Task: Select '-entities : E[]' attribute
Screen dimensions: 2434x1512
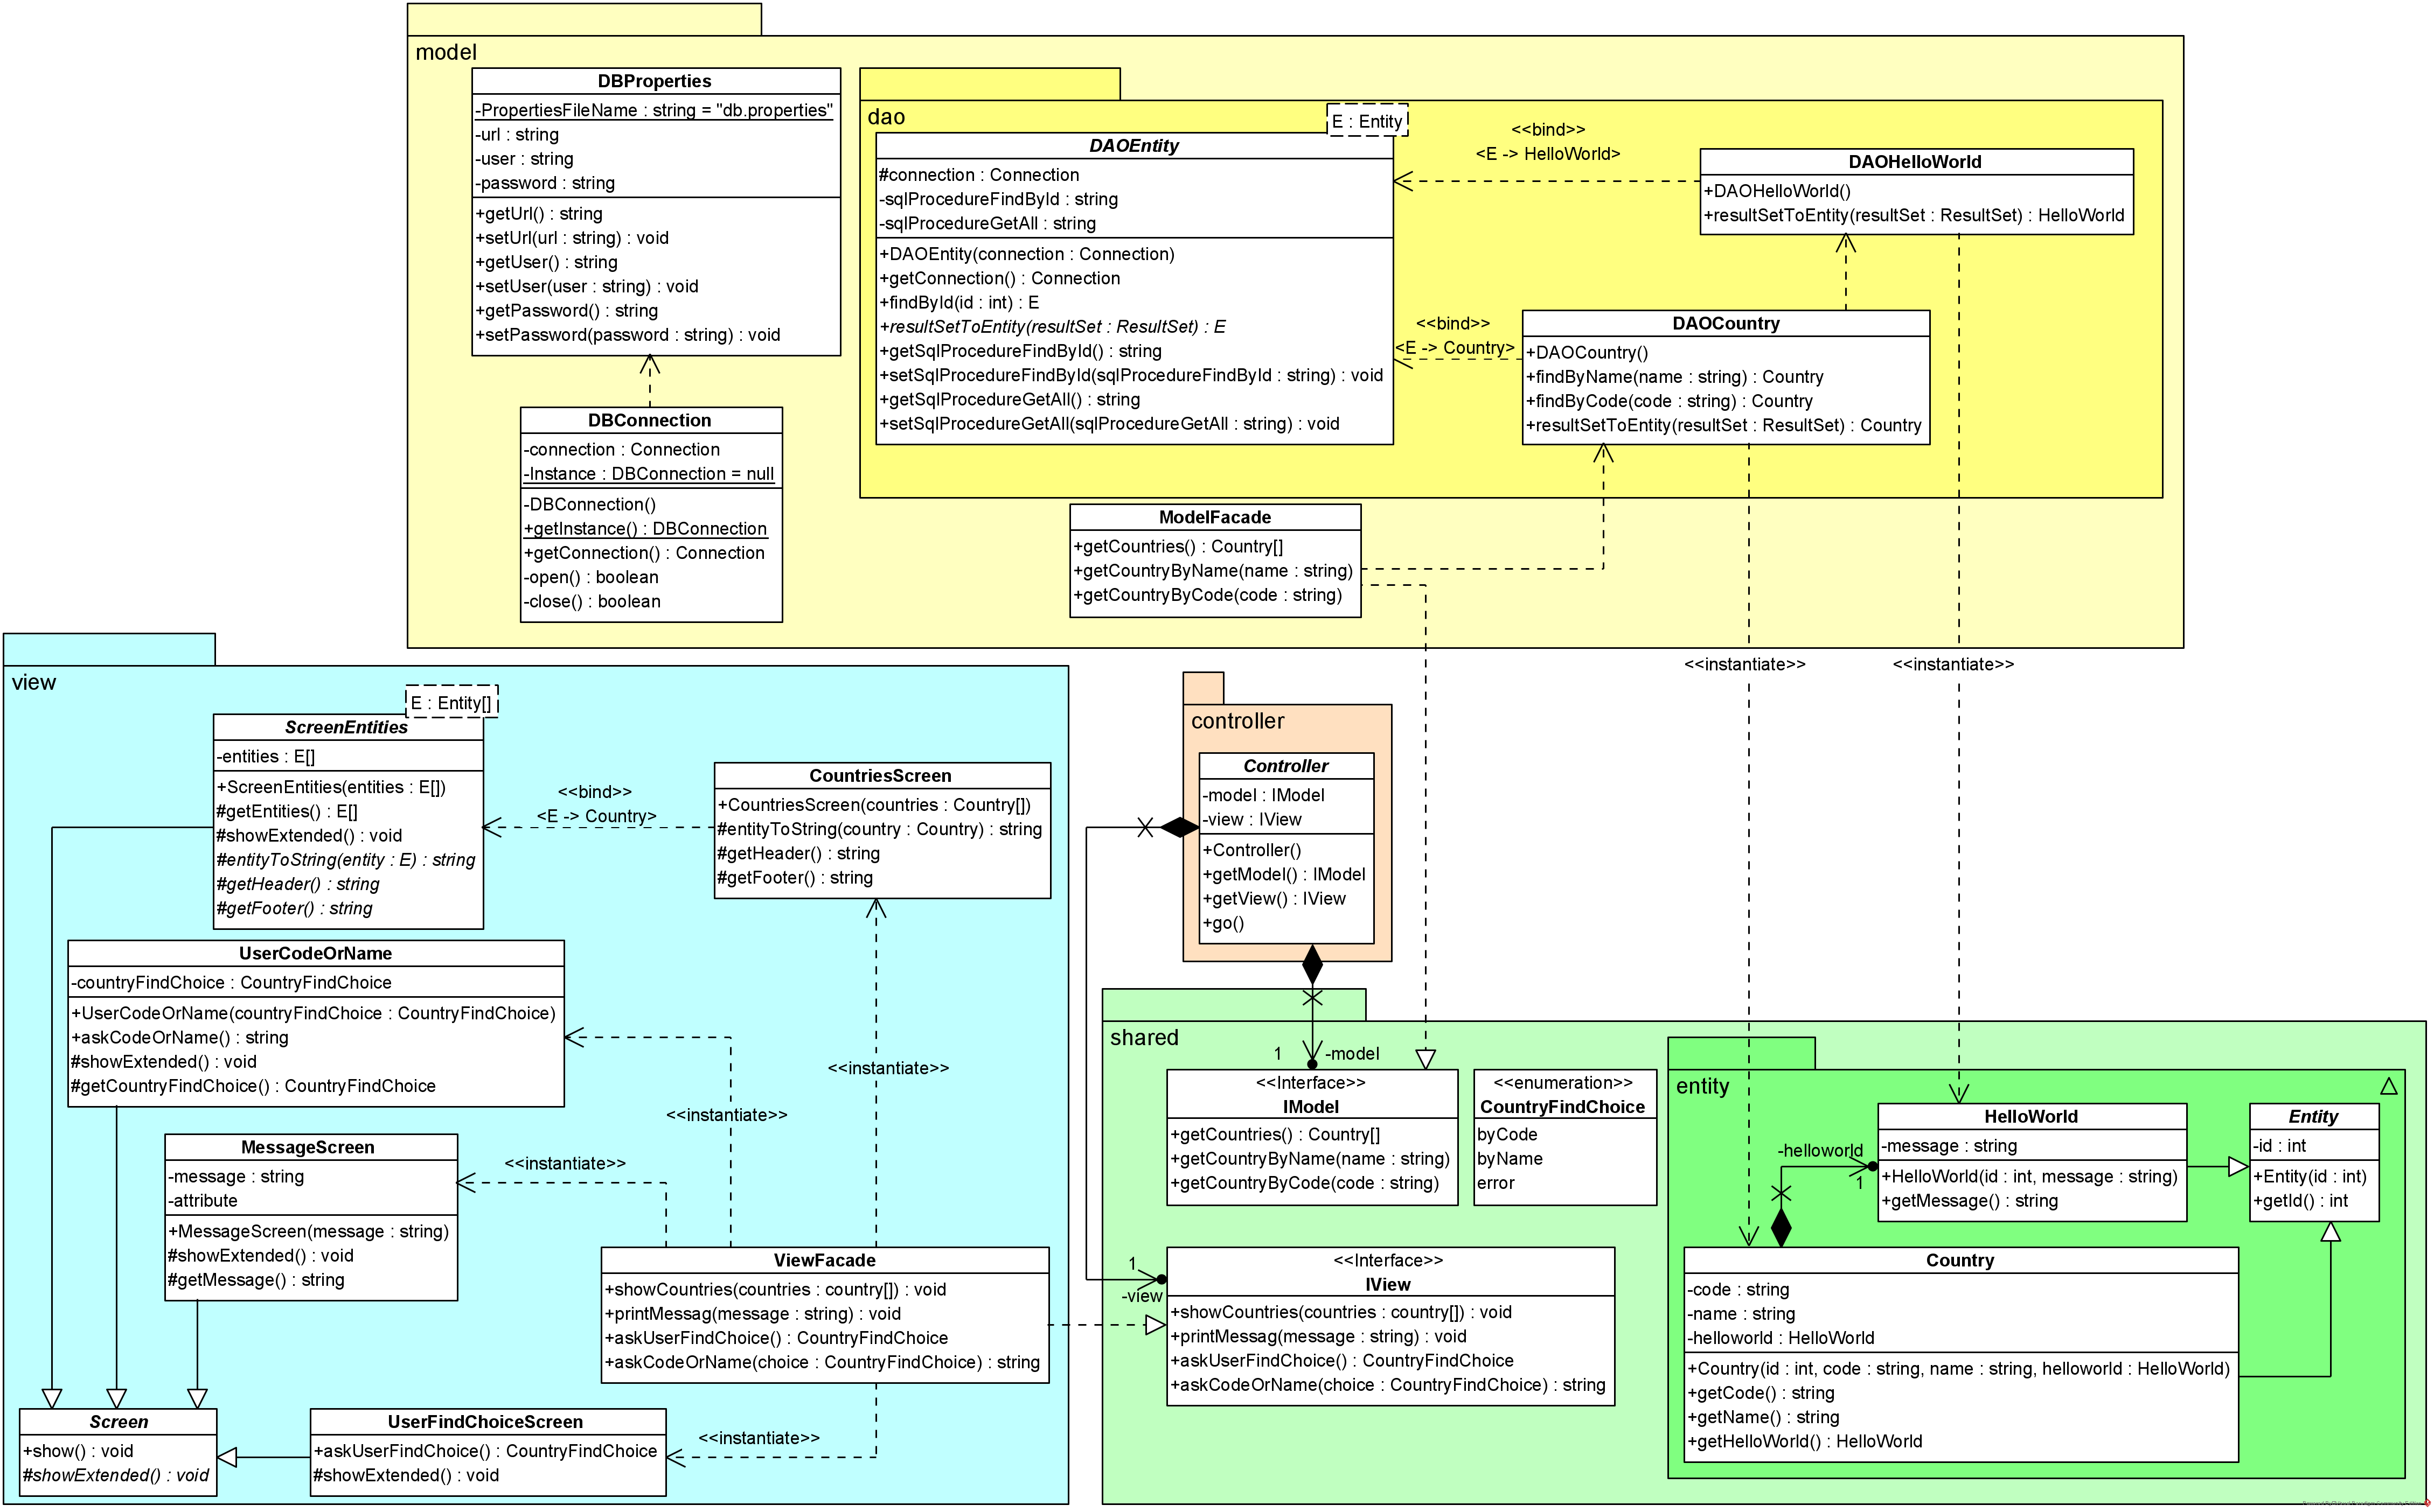Action: (x=266, y=757)
